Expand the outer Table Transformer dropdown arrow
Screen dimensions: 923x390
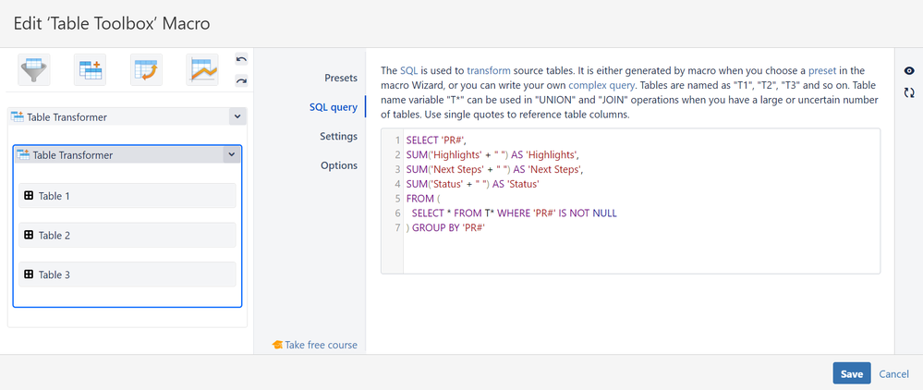[x=237, y=117]
